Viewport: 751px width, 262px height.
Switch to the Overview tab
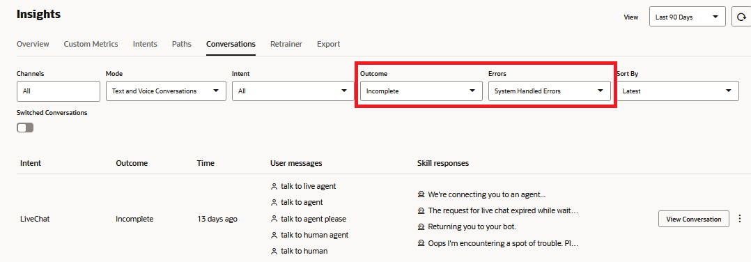pyautogui.click(x=33, y=44)
